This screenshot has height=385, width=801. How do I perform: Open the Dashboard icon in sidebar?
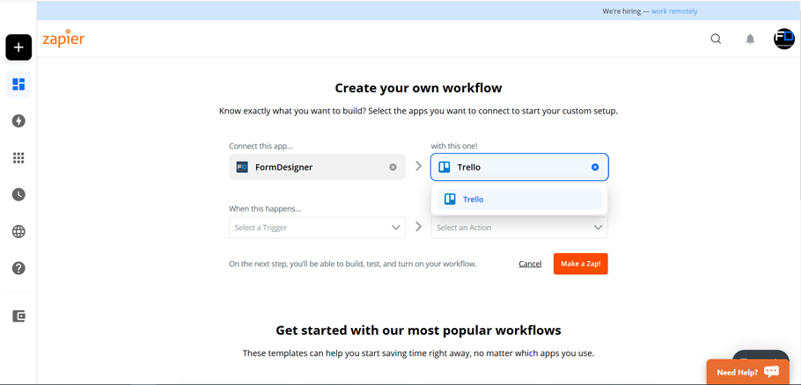coord(18,84)
